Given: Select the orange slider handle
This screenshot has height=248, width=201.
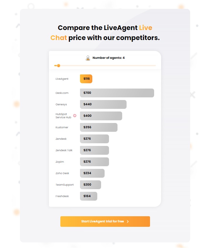Looking at the screenshot, I should pyautogui.click(x=58, y=65).
